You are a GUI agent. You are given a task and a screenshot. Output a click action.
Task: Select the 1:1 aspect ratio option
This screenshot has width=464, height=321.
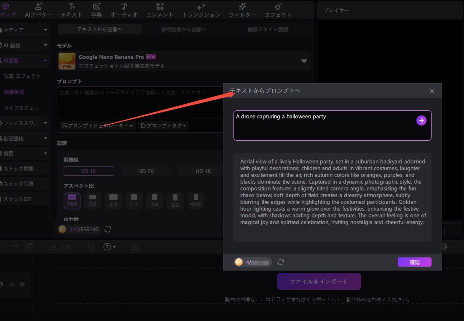pos(134,201)
